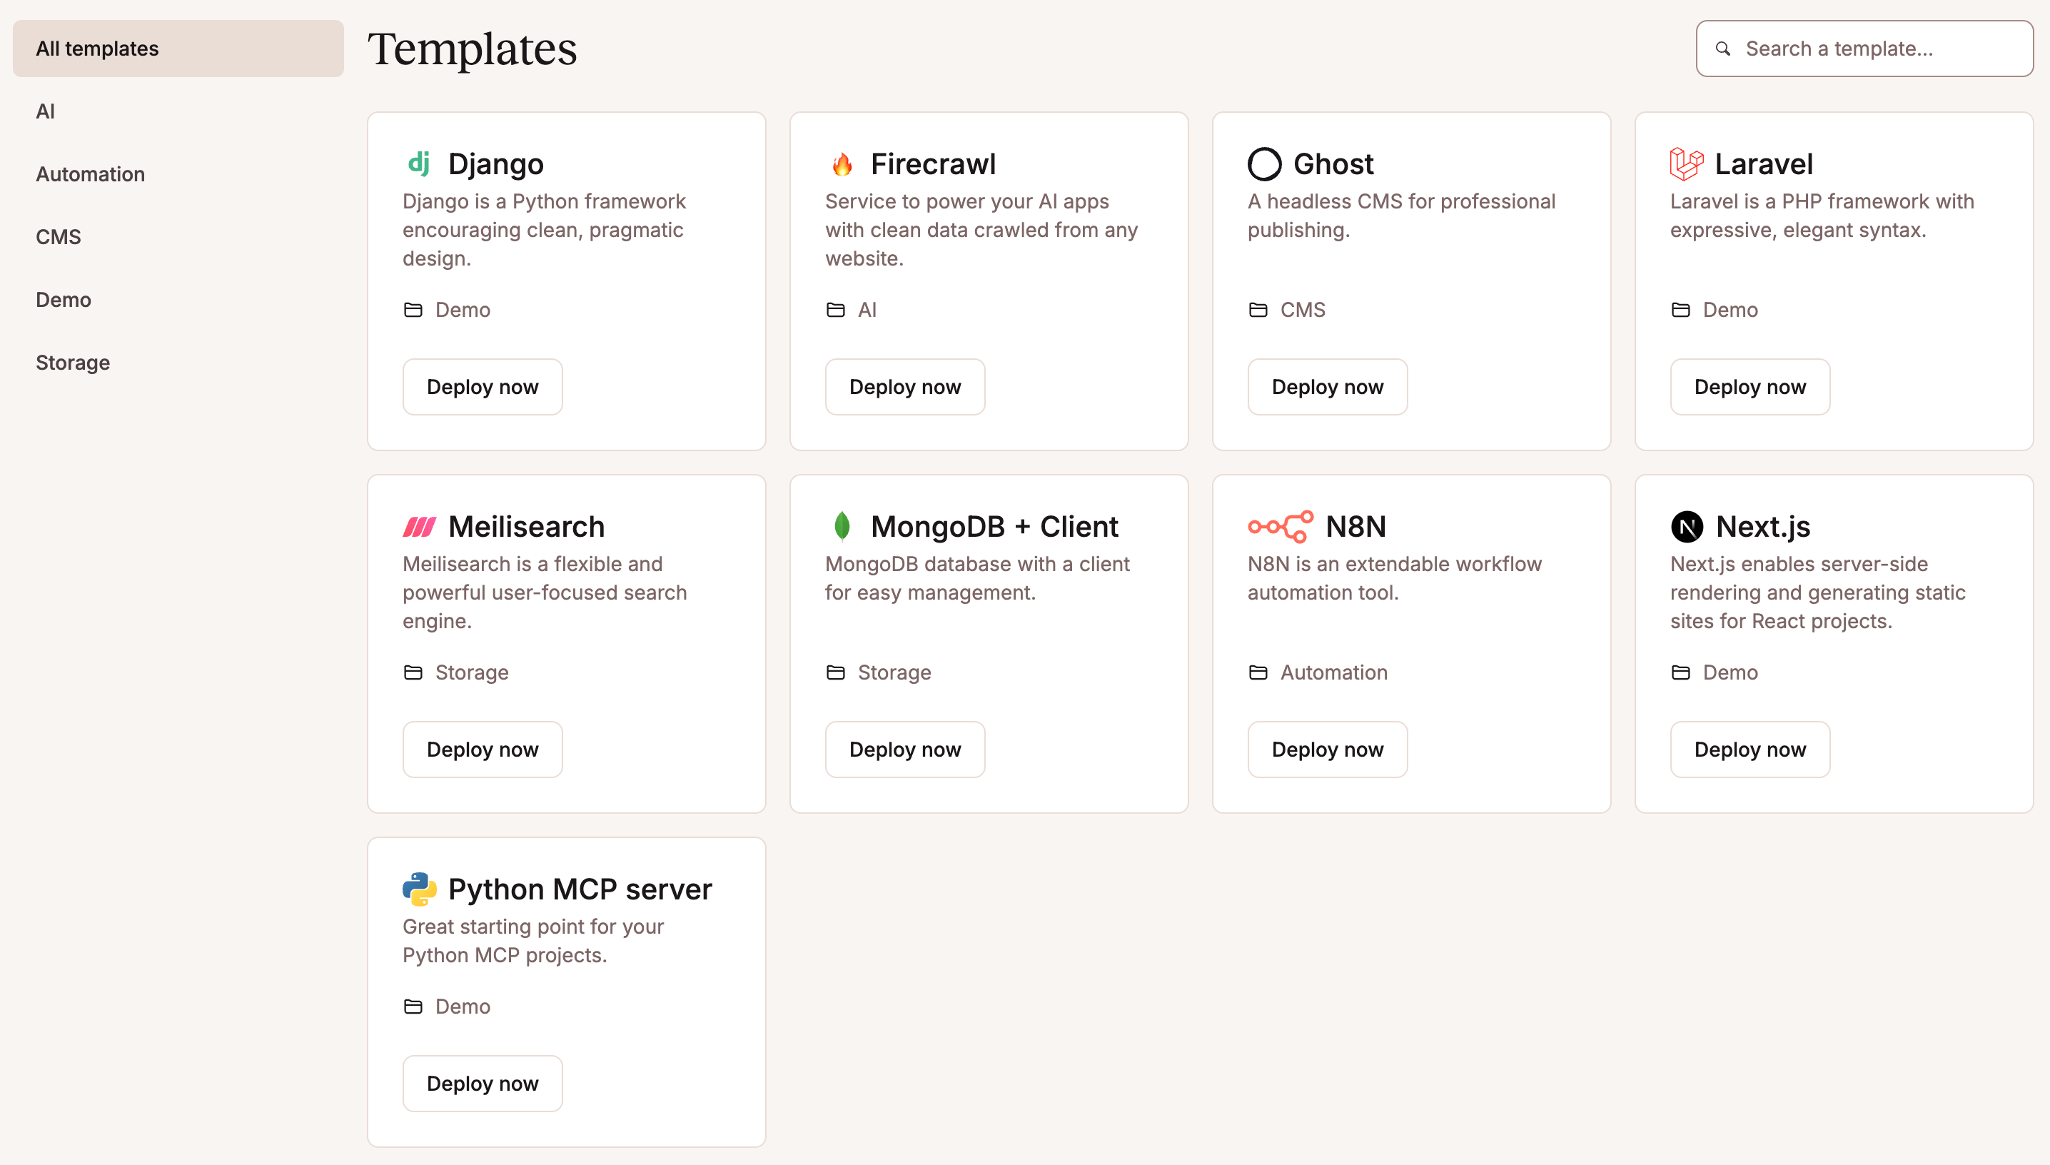Click the Next.js black circle logo
This screenshot has width=2050, height=1165.
point(1686,527)
